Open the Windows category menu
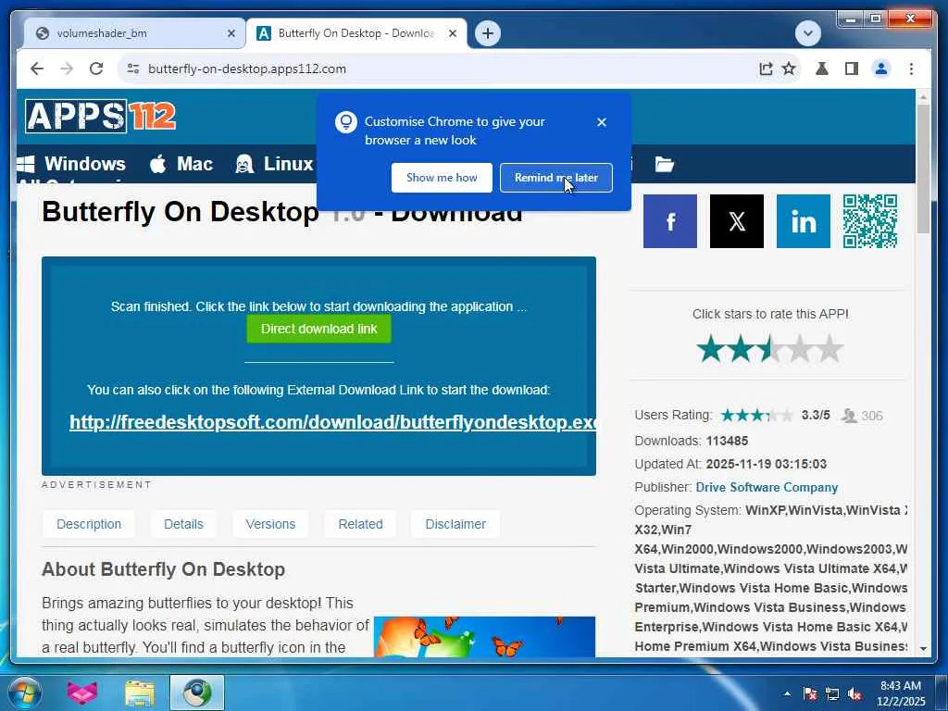 pos(71,164)
